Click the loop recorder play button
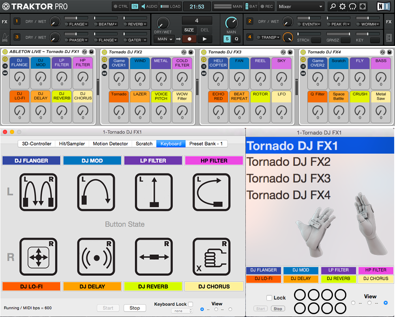The width and height of the screenshot is (395, 317). pos(205,39)
